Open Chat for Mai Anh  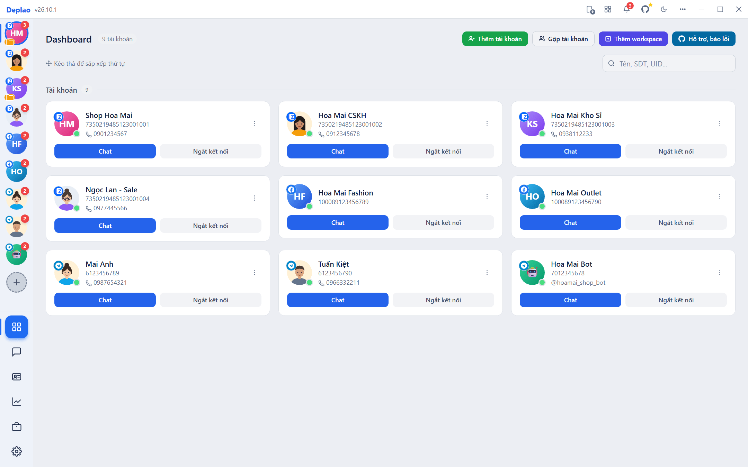tap(105, 300)
